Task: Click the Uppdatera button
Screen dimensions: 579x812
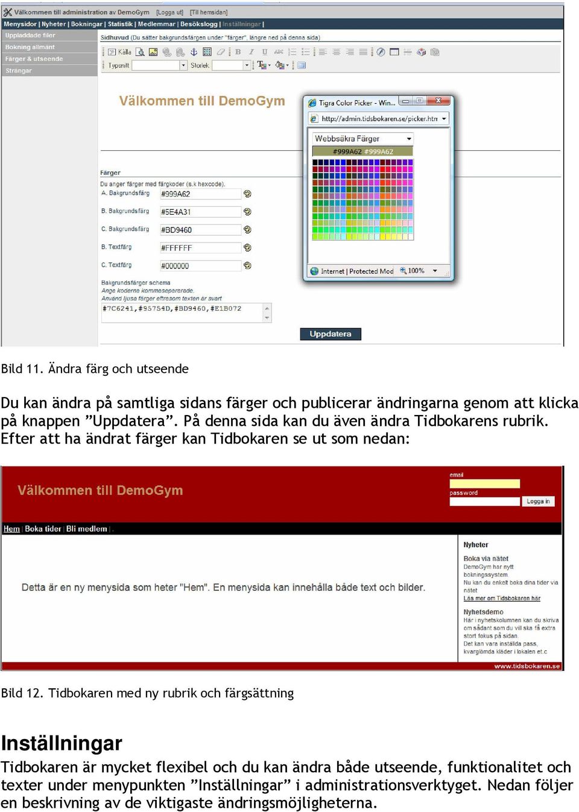Action: [331, 334]
